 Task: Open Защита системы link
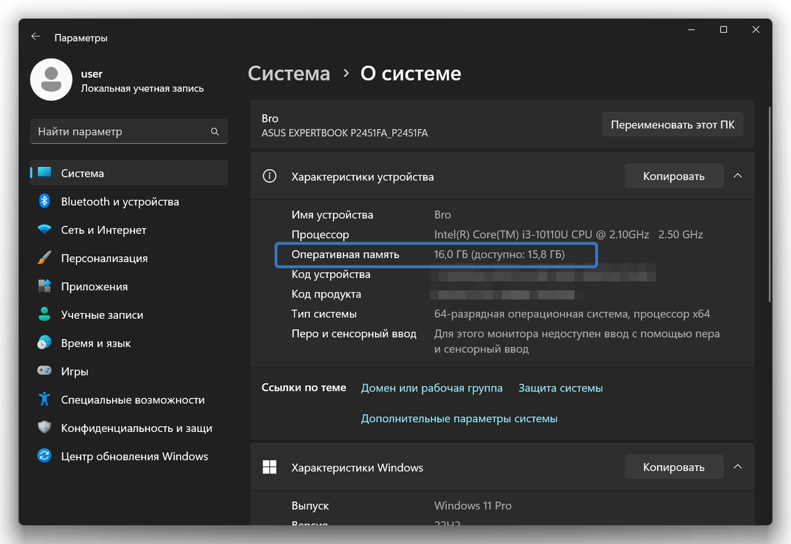(561, 388)
